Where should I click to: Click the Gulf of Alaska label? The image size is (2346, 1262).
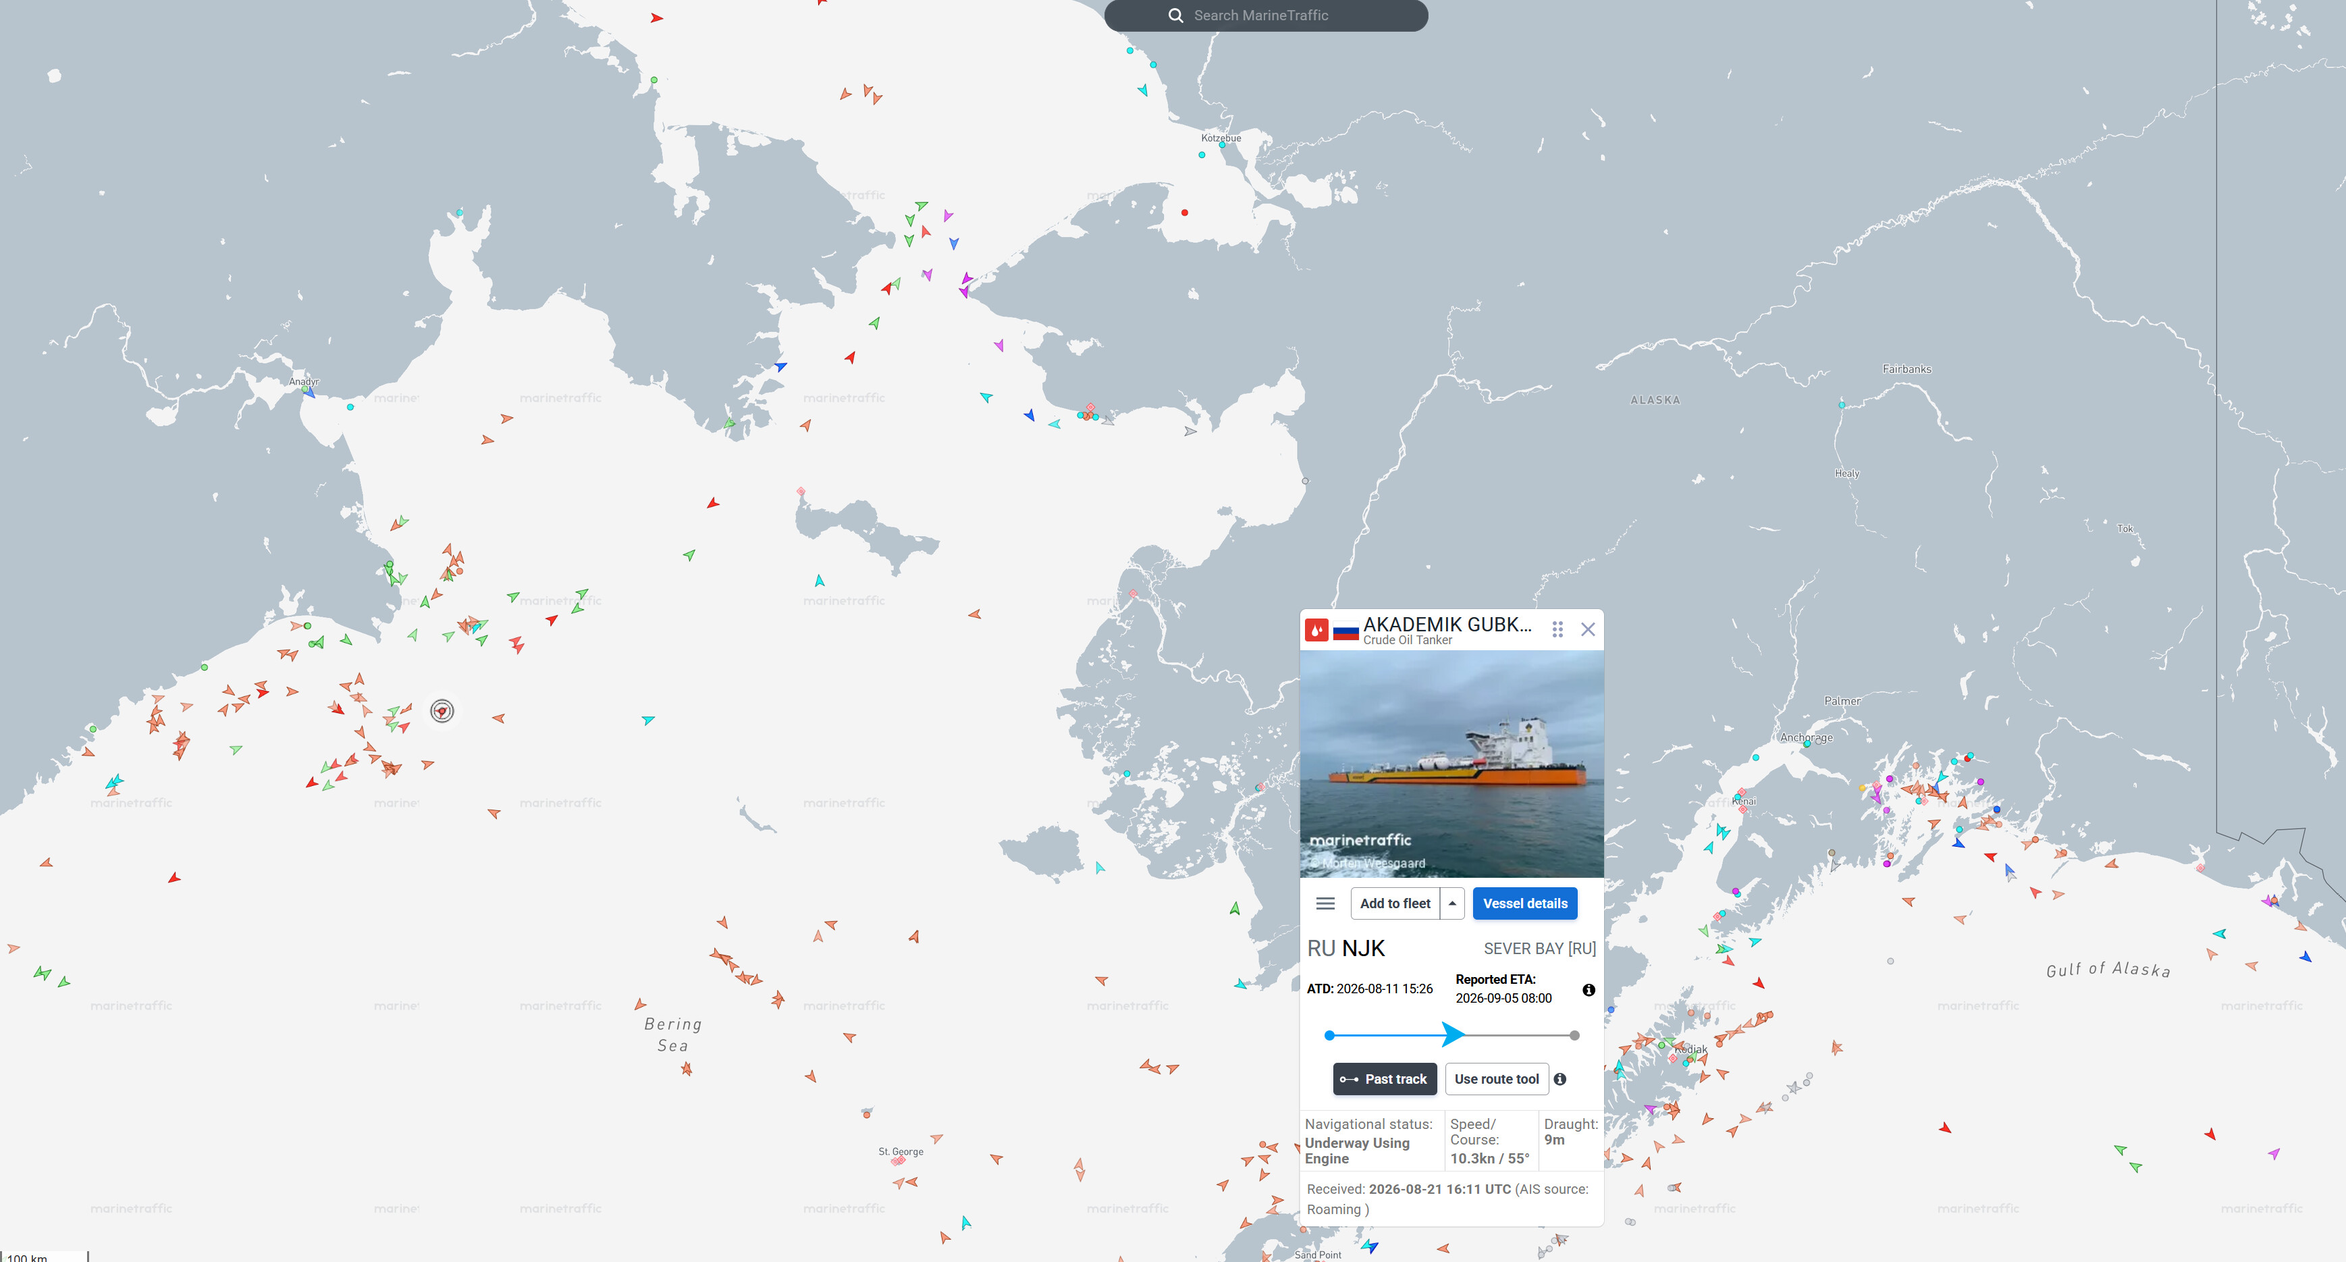tap(2108, 970)
